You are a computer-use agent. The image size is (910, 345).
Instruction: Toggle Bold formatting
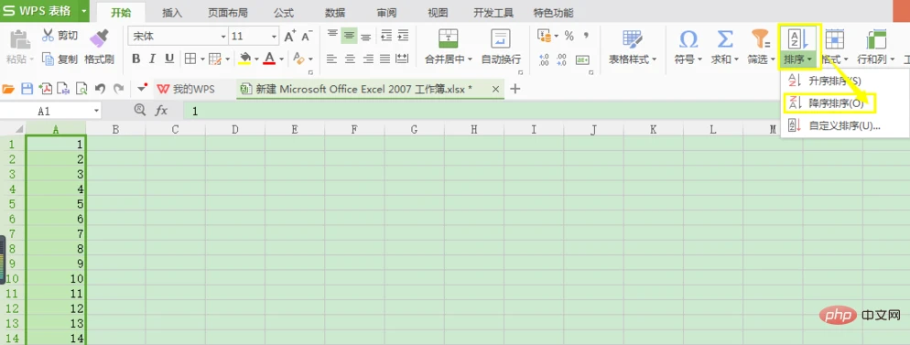pyautogui.click(x=135, y=59)
